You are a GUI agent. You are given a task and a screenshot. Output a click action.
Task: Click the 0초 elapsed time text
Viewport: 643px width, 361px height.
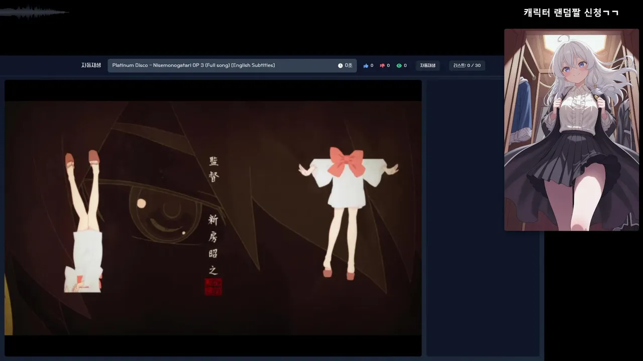(x=348, y=66)
